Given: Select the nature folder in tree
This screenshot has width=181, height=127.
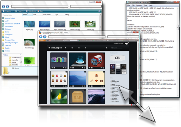Looking at the screenshot, I should [14, 62].
